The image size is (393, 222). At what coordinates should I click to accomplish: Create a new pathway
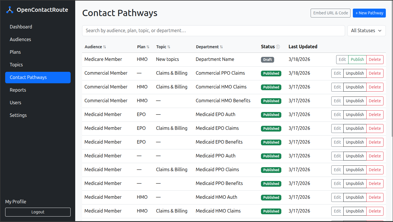(x=369, y=13)
